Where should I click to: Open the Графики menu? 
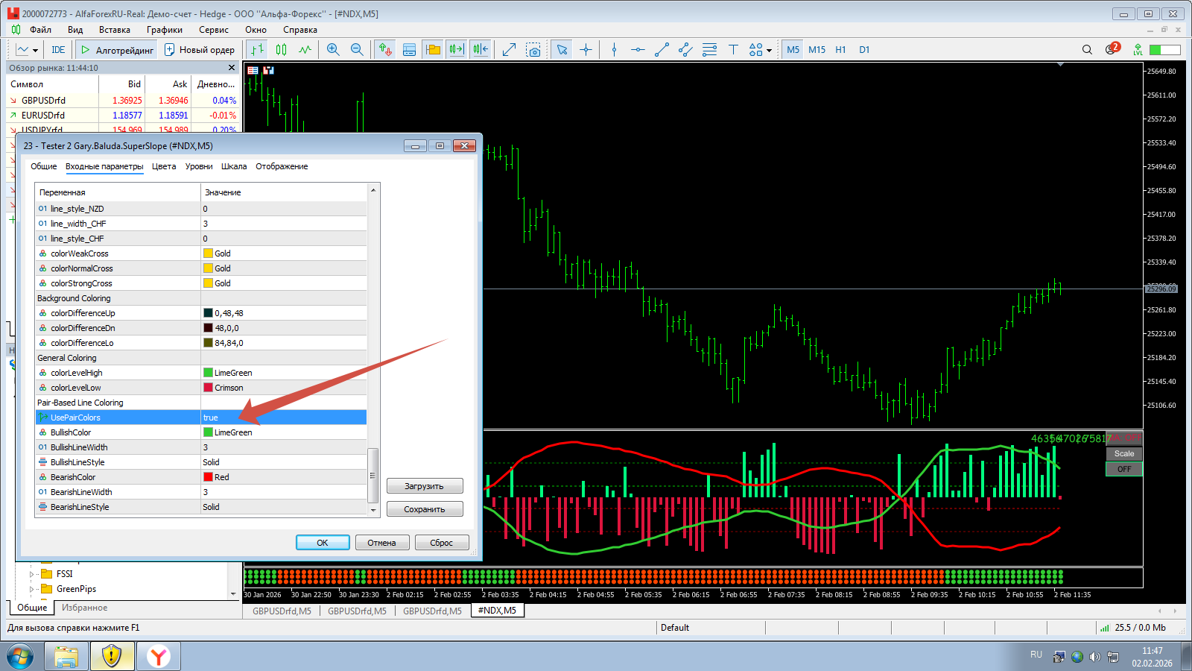[165, 30]
